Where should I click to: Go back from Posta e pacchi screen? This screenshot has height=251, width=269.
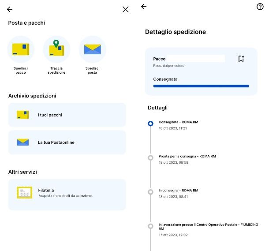[x=10, y=9]
